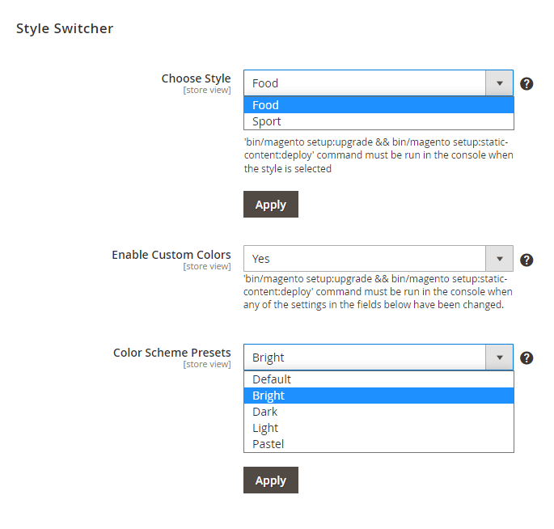Click the help icon beside Choose Style
554x529 pixels.
tap(526, 84)
